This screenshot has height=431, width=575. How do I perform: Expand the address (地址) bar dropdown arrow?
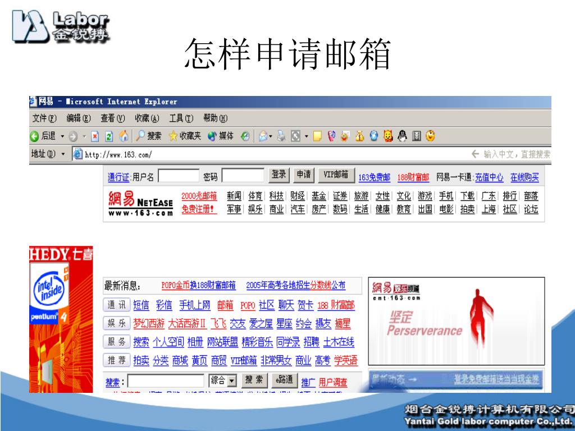[x=63, y=154]
